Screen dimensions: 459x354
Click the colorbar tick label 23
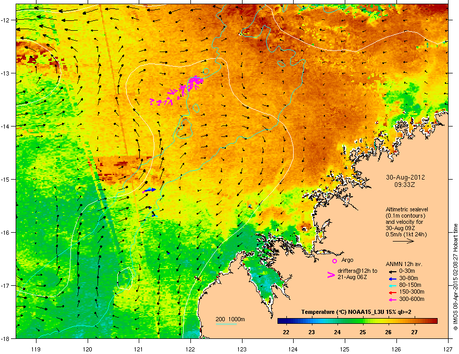(311, 332)
